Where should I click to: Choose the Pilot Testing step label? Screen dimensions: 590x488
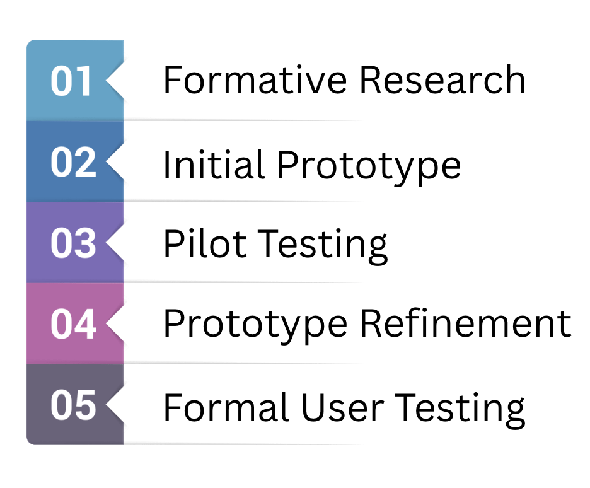click(275, 245)
